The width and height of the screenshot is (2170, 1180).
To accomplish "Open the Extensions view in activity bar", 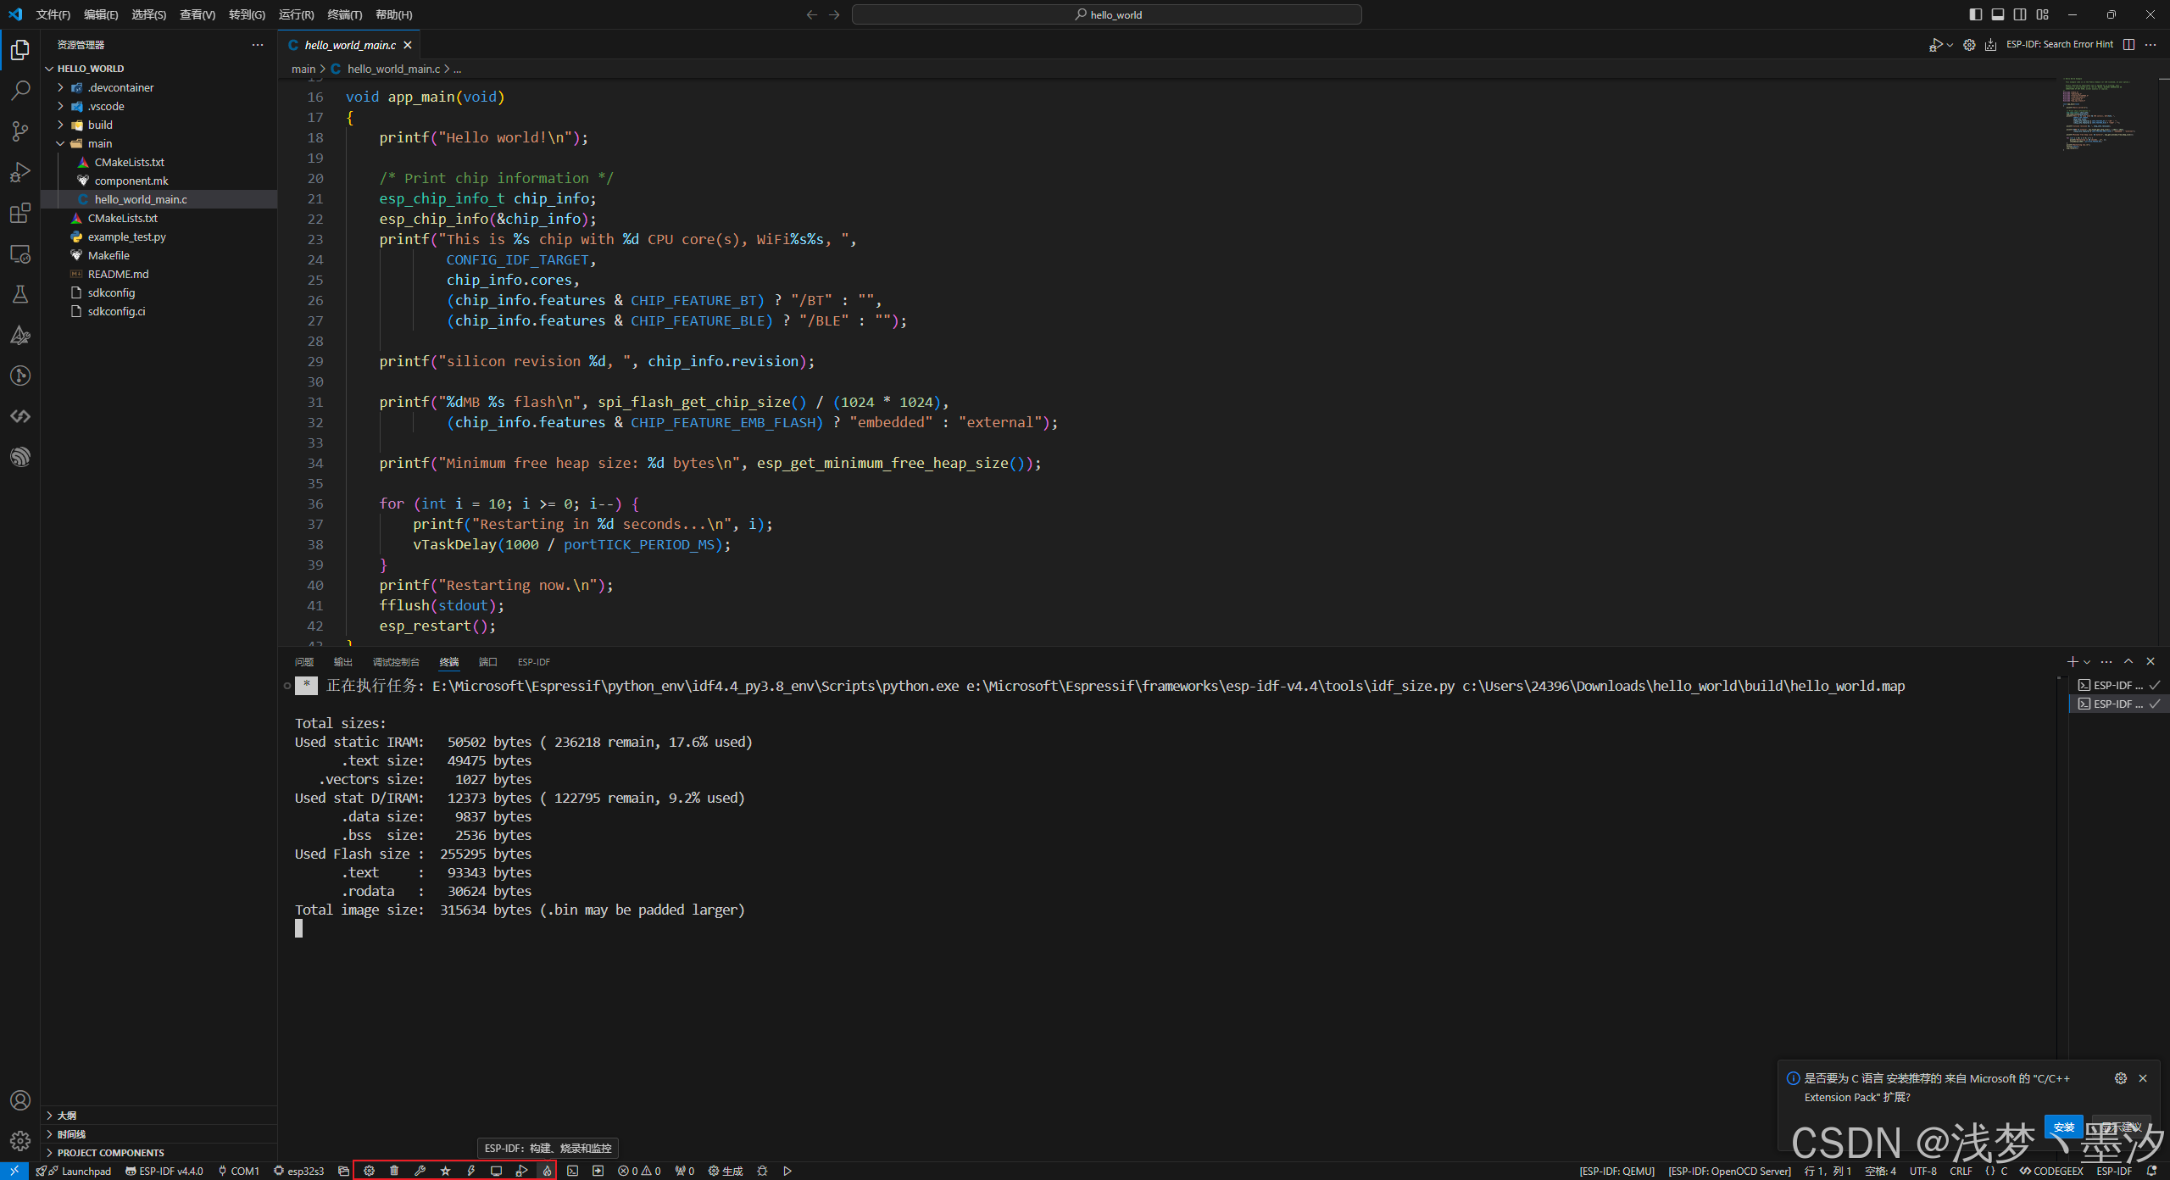I will [x=20, y=214].
